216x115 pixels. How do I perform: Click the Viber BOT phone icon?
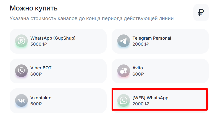(x=21, y=71)
